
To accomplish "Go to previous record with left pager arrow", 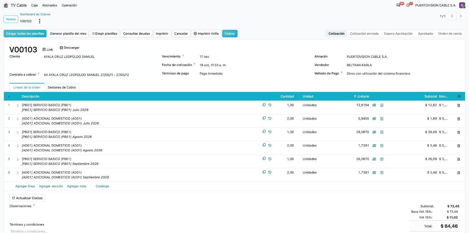I will pyautogui.click(x=452, y=16).
